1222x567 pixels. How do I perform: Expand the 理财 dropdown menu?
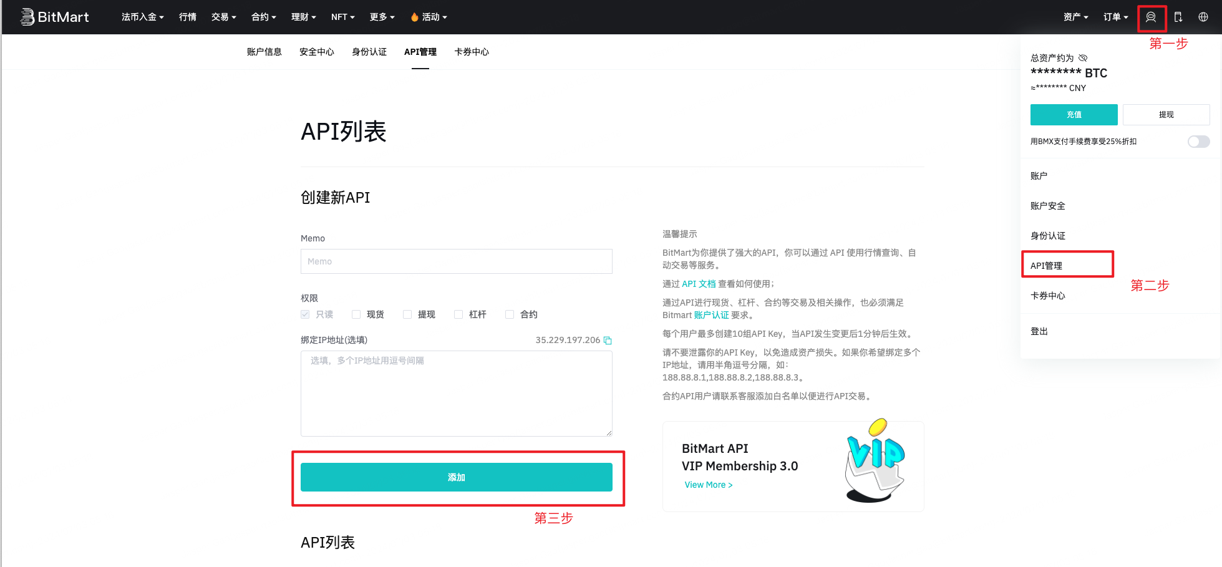click(x=303, y=17)
